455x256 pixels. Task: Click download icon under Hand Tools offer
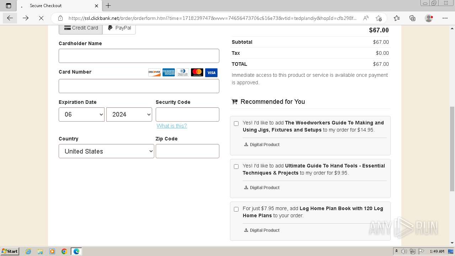tap(246, 187)
